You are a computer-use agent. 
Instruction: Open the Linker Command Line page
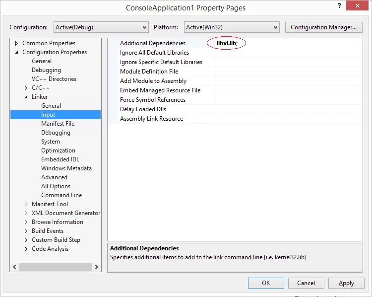point(62,195)
